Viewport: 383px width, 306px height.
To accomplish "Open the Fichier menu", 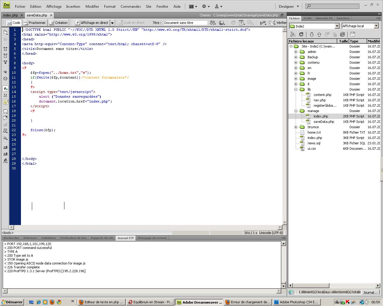I will pos(20,6).
